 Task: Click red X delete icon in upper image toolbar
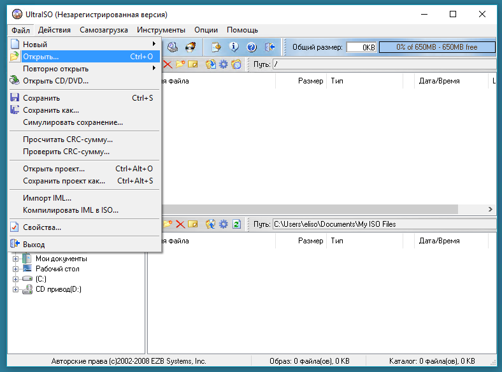coord(168,64)
